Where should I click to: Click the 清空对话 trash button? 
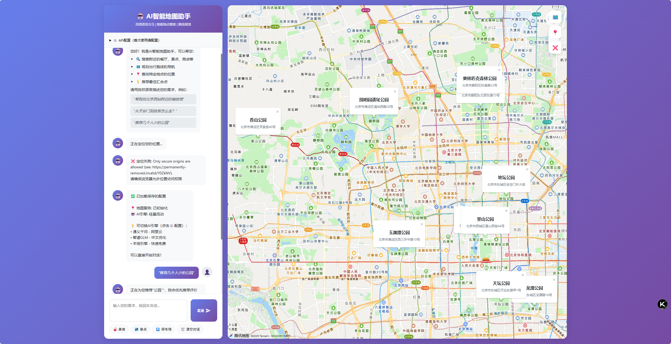click(x=190, y=329)
